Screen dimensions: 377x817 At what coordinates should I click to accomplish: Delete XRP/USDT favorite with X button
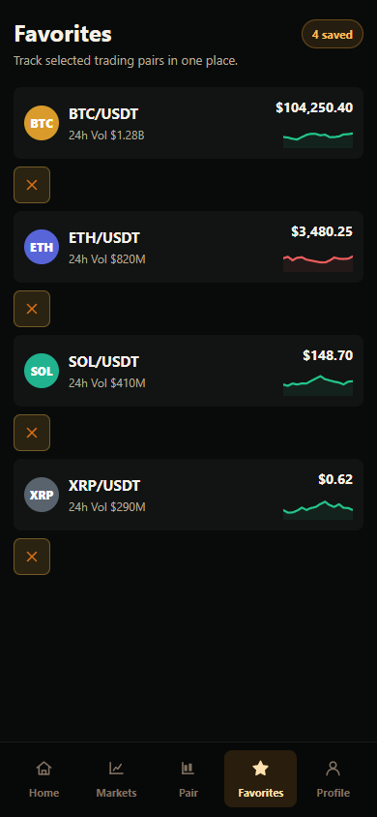tap(32, 557)
